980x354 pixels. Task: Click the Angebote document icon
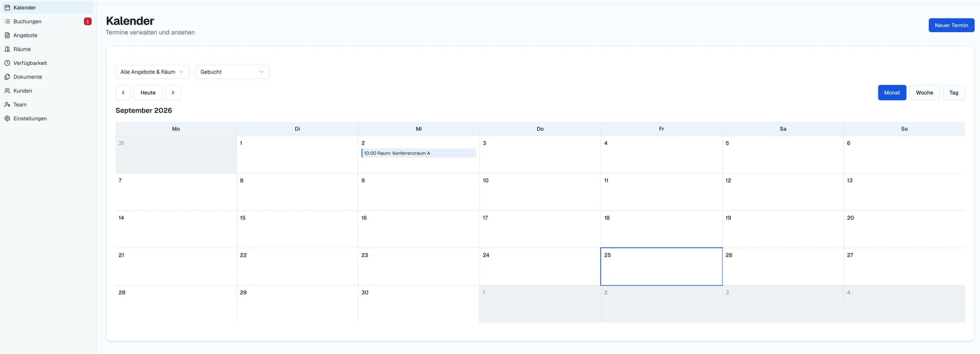click(7, 35)
